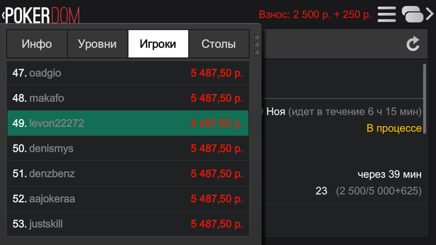Click the back chevron before PokerDom logo
Viewport: 436px width, 245px height.
click(x=3, y=15)
